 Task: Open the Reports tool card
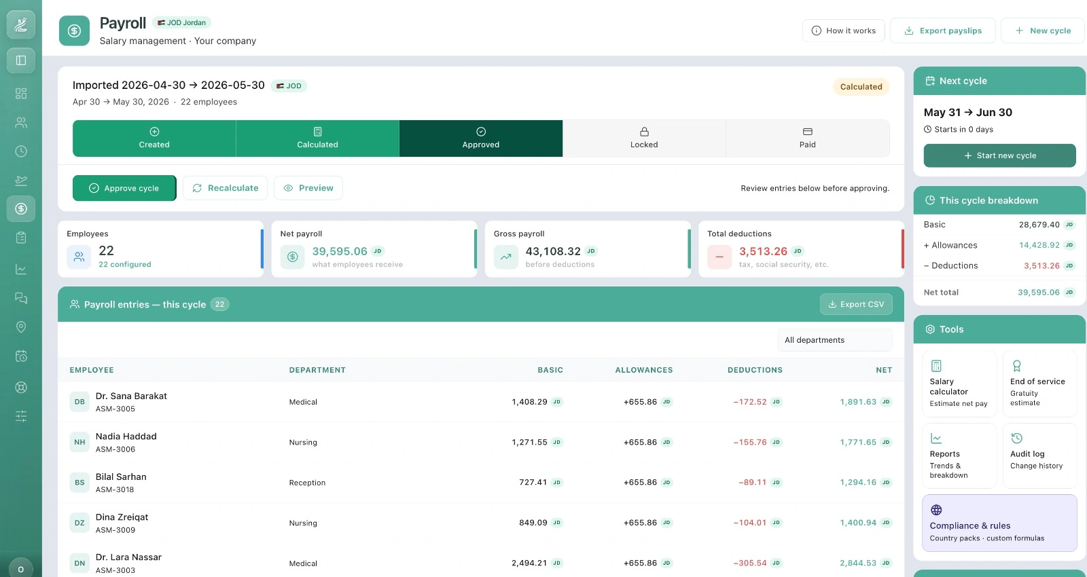(959, 455)
